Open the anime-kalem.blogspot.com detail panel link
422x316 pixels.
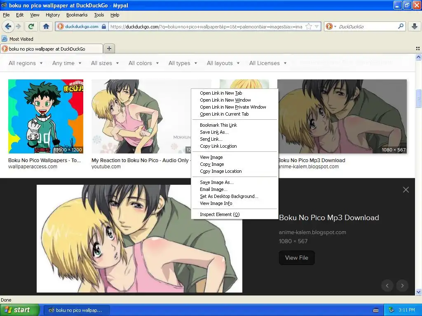tap(312, 232)
